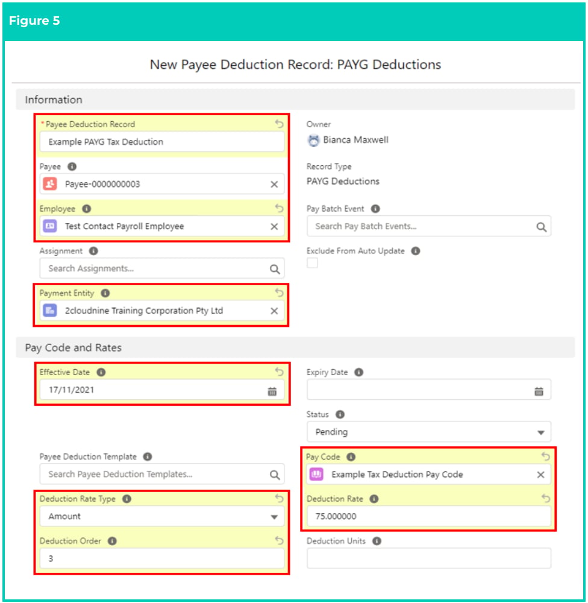The image size is (588, 603).
Task: Show Exclude From Auto Update info tooltip
Action: [416, 251]
